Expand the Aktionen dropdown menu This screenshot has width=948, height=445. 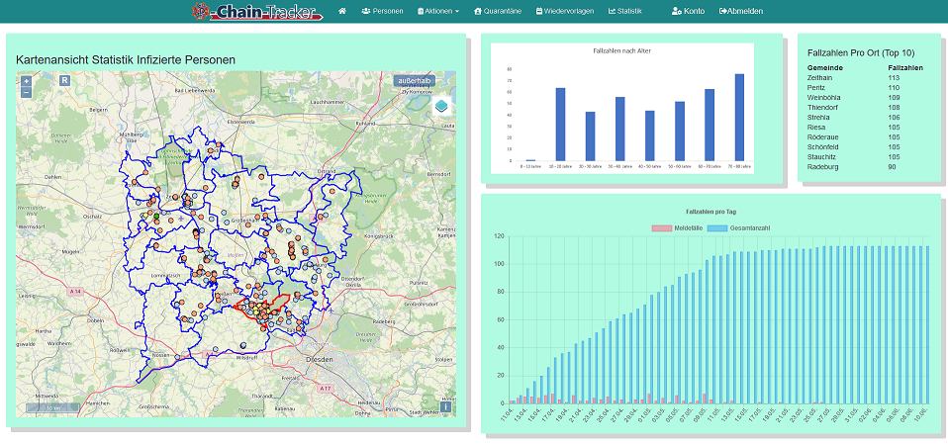438,11
